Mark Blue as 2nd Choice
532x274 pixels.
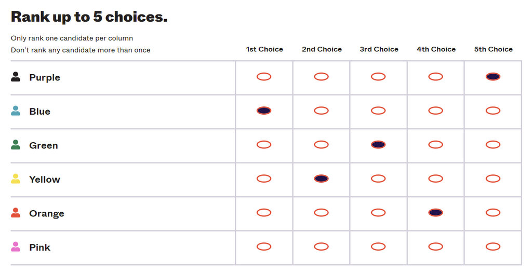(321, 111)
